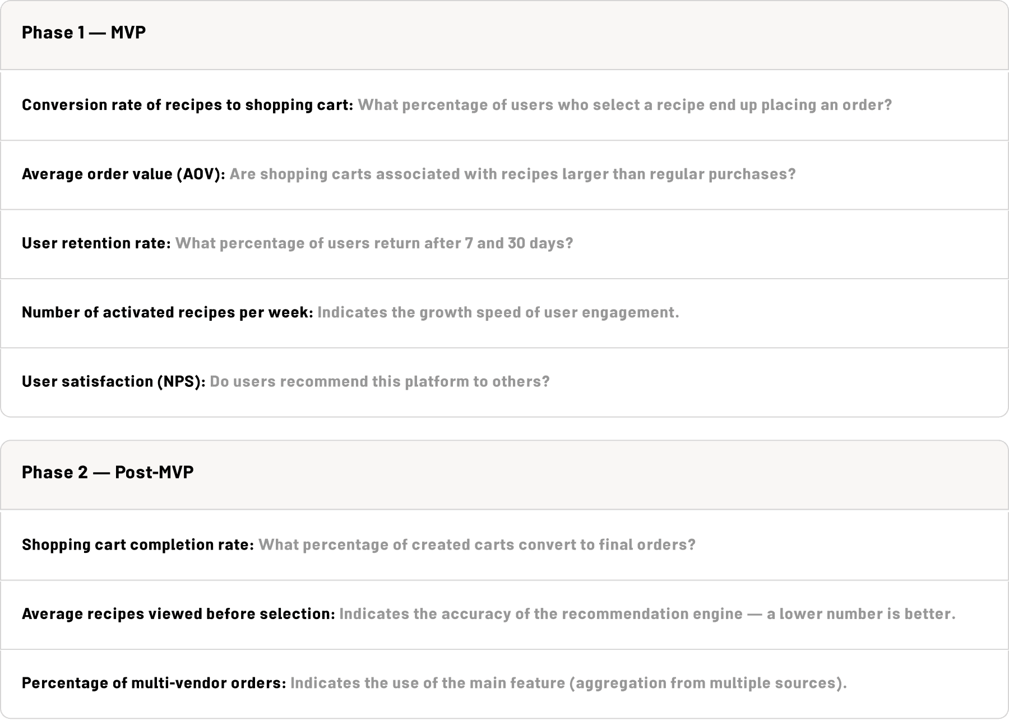Click the User satisfaction (NPS) label
The height and width of the screenshot is (720, 1009).
tap(114, 382)
